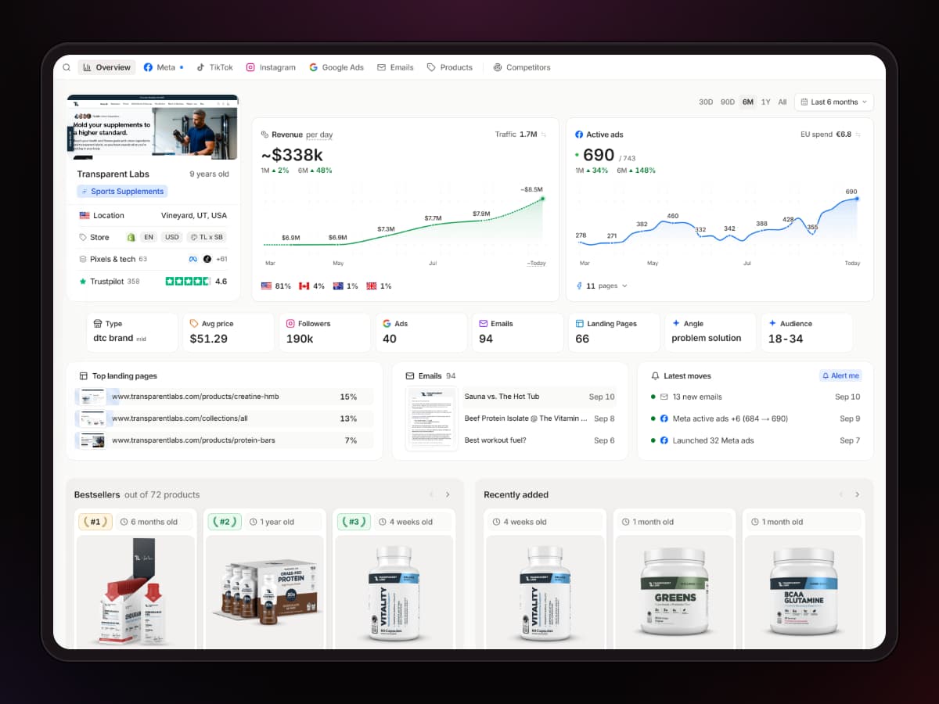Click the Trustpilot green star icon
Image resolution: width=939 pixels, height=704 pixels.
83,281
